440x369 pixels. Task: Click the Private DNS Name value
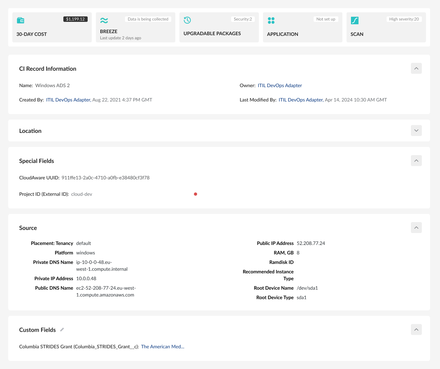(x=102, y=265)
